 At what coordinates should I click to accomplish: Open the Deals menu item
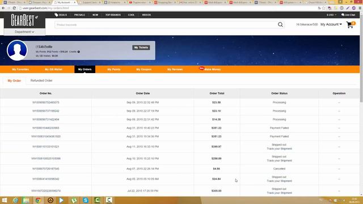pyautogui.click(x=61, y=15)
